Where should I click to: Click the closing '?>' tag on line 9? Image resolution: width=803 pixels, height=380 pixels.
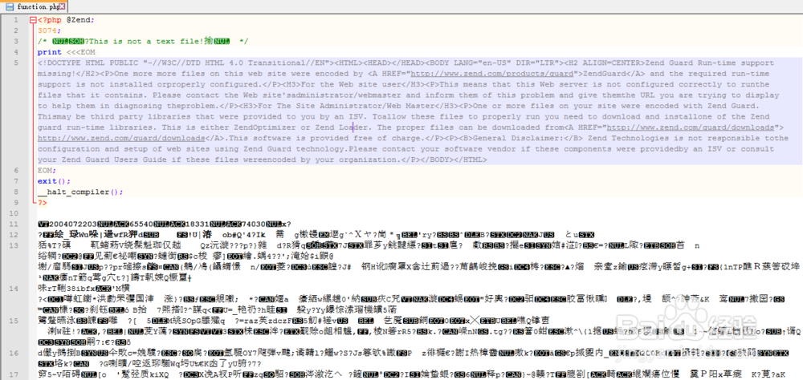[x=43, y=203]
